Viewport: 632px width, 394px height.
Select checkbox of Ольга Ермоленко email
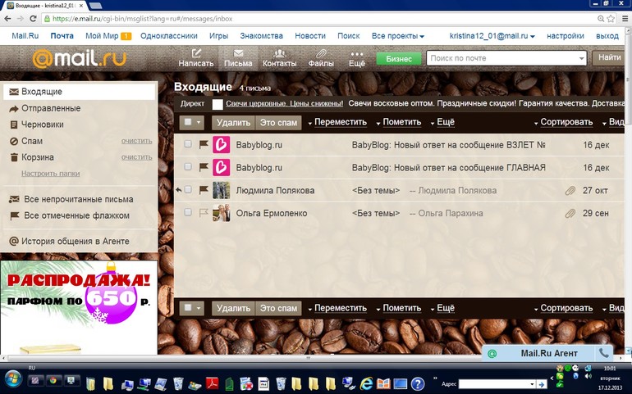click(x=188, y=211)
